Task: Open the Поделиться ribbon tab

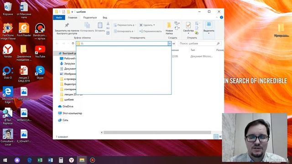Action: 90,17
